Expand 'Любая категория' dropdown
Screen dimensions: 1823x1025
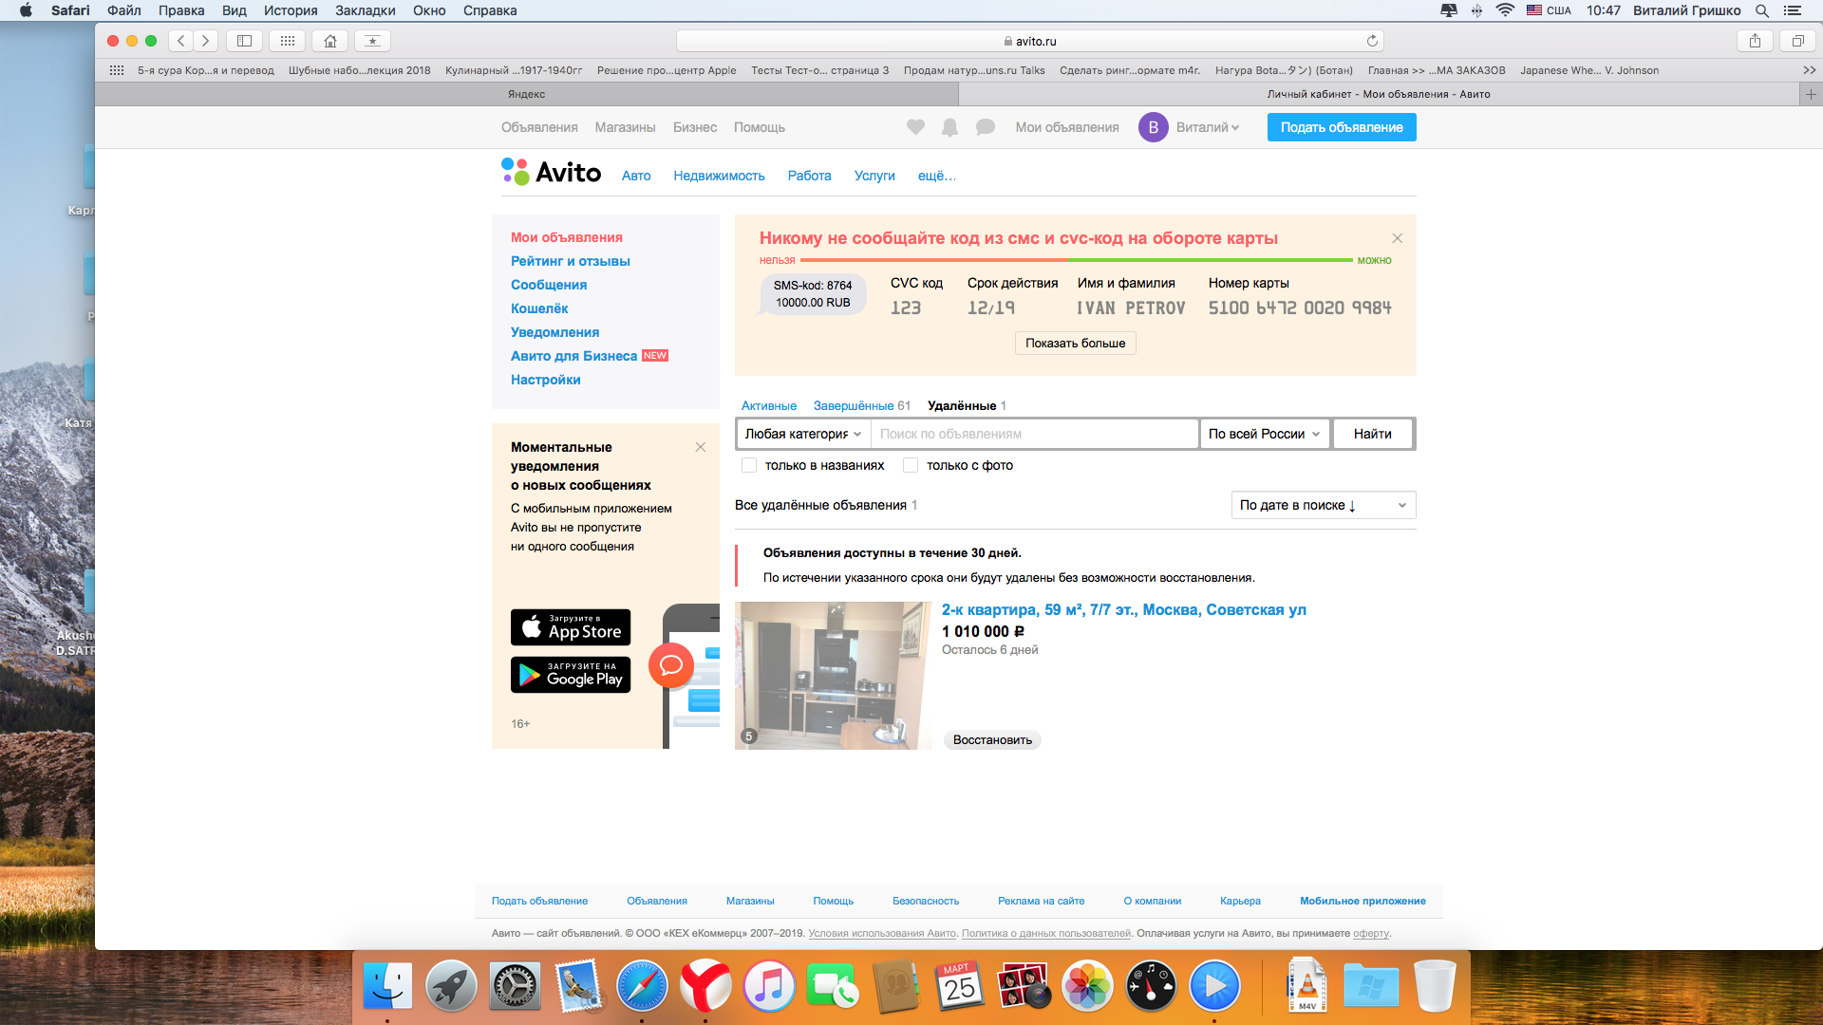802,434
